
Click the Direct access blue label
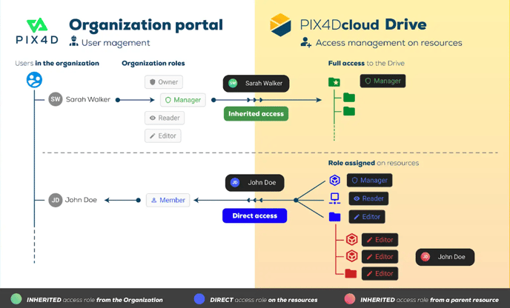[x=255, y=215]
